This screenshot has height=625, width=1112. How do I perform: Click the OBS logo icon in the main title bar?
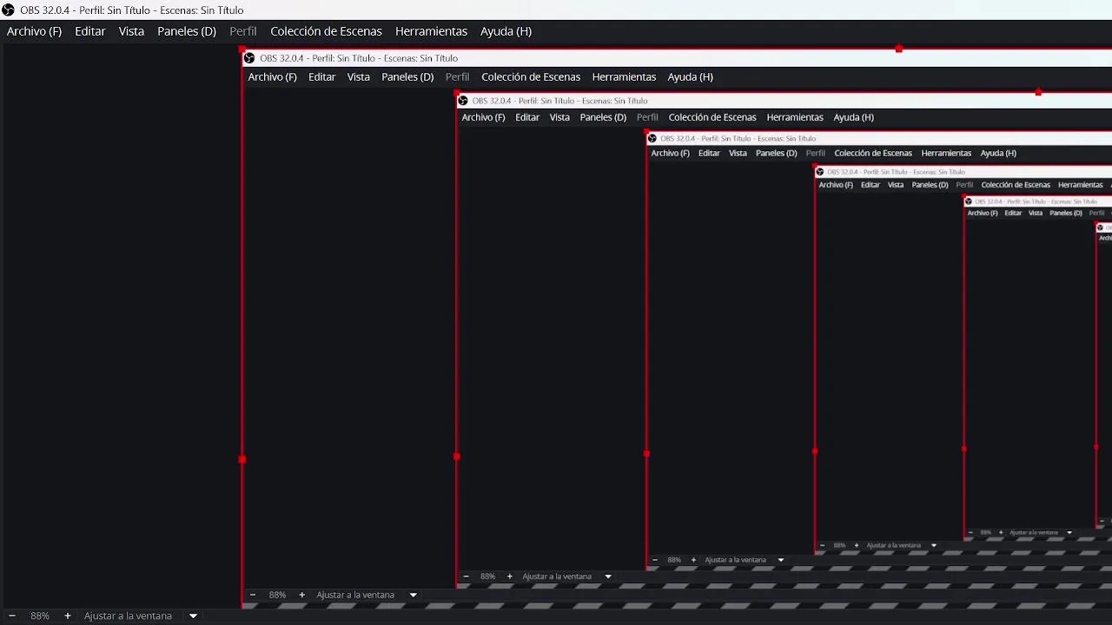pos(9,10)
